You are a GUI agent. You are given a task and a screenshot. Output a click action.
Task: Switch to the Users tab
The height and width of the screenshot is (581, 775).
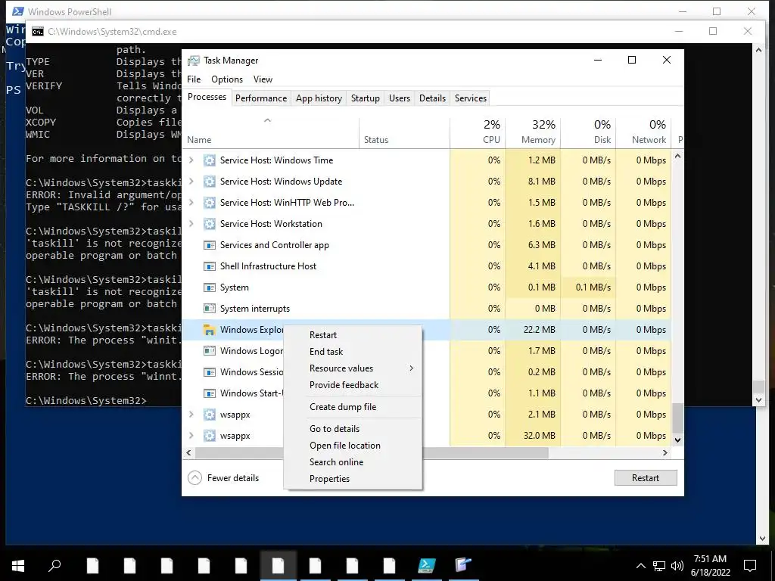(x=400, y=98)
